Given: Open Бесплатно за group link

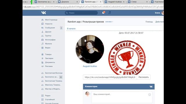Looking at the screenshot, I should pos(52,77).
